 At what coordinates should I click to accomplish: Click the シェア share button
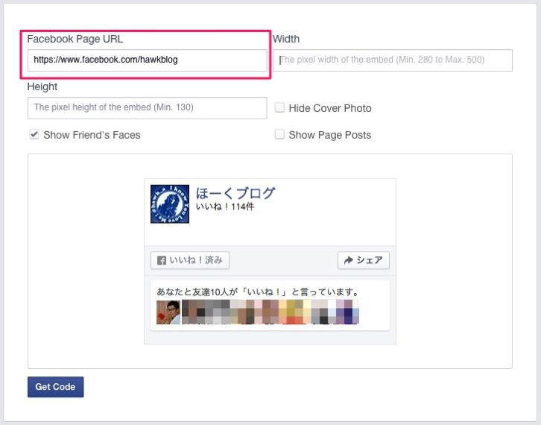coord(364,260)
